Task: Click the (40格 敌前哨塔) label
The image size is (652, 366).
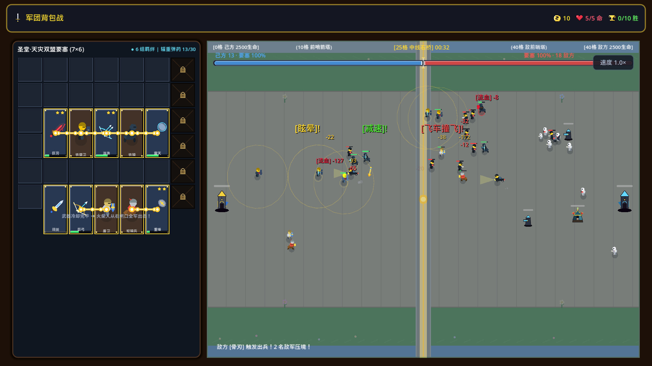Action: pyautogui.click(x=529, y=47)
